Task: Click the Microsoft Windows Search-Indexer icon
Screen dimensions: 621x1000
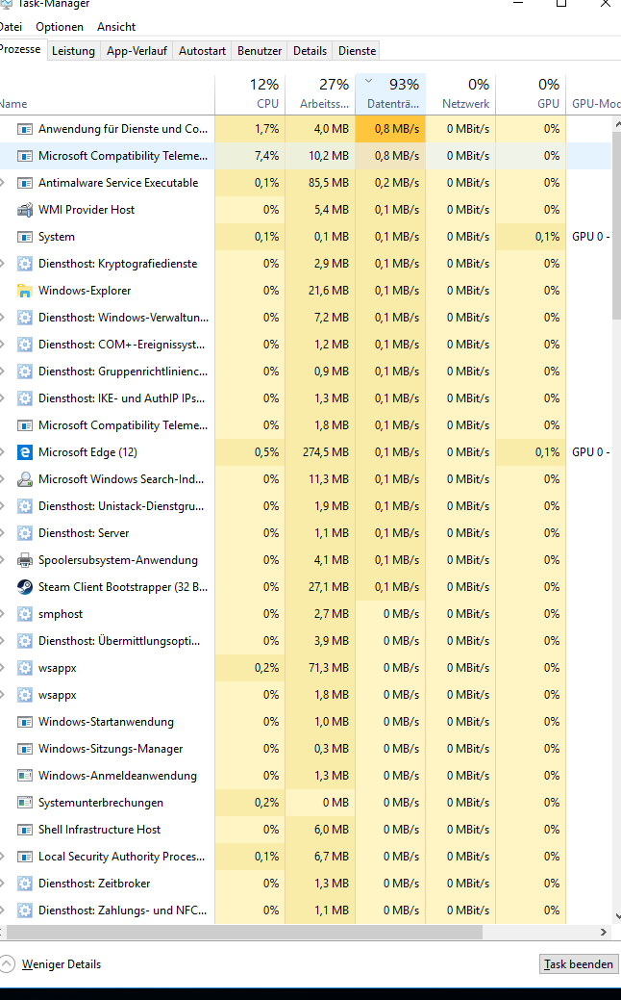Action: (25, 479)
